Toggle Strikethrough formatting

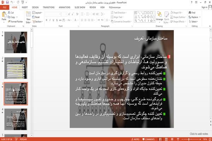click(x=60, y=20)
